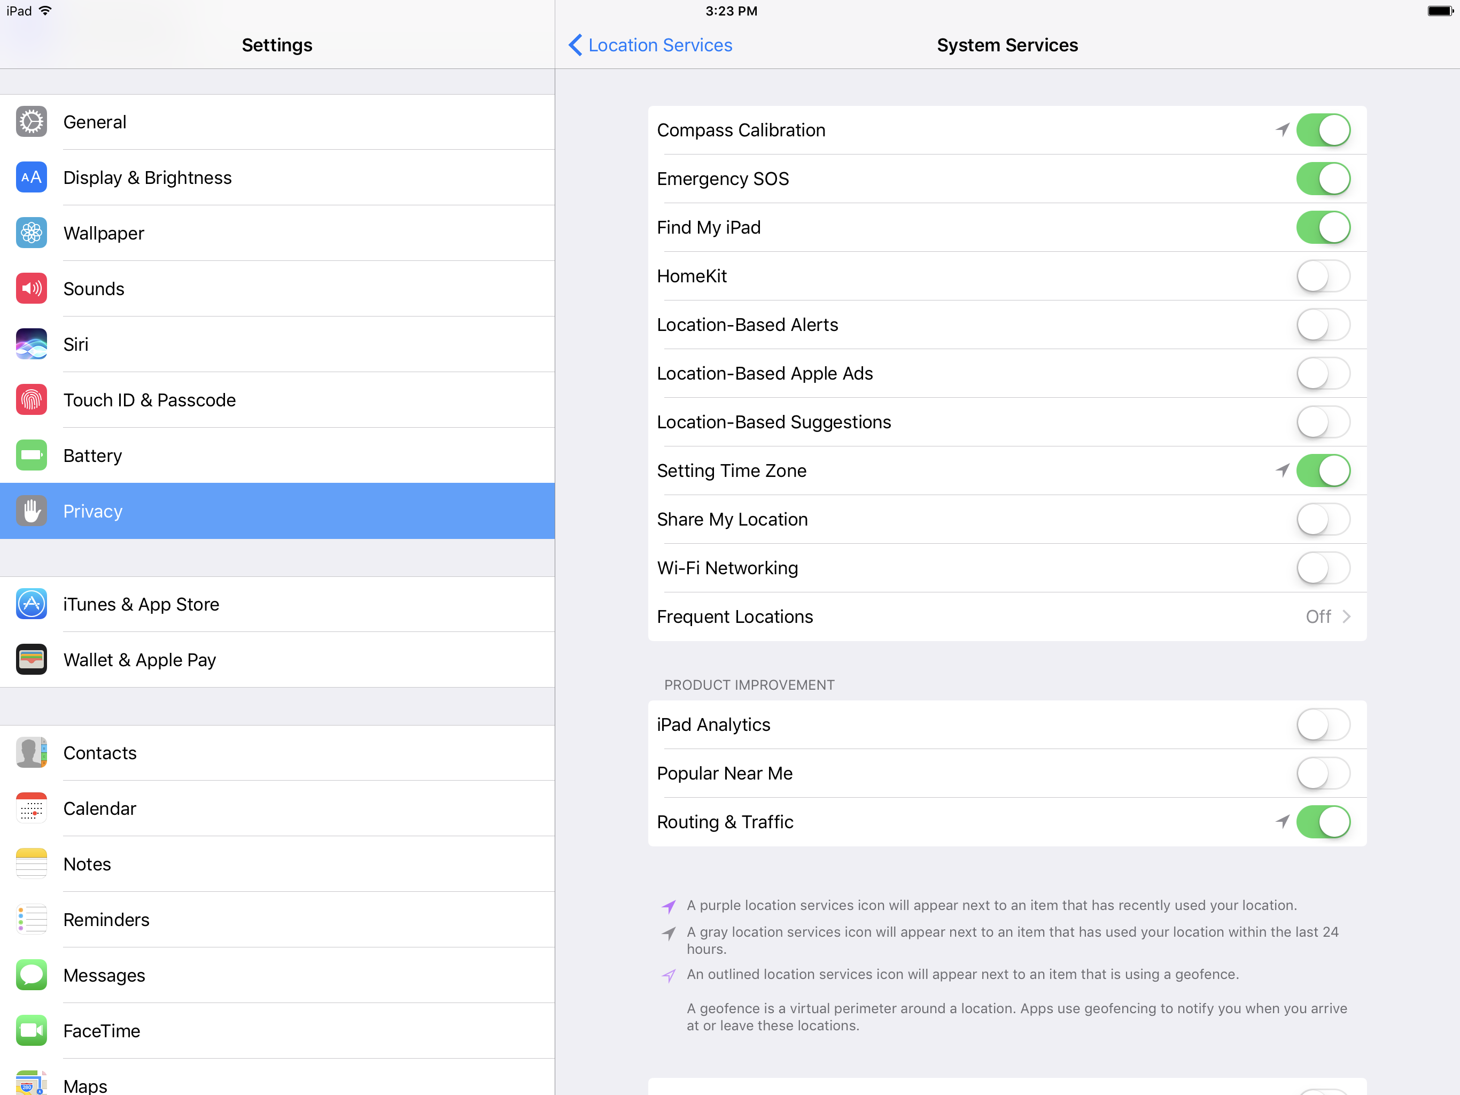Tap the outlined geofence arrow legend icon

669,975
